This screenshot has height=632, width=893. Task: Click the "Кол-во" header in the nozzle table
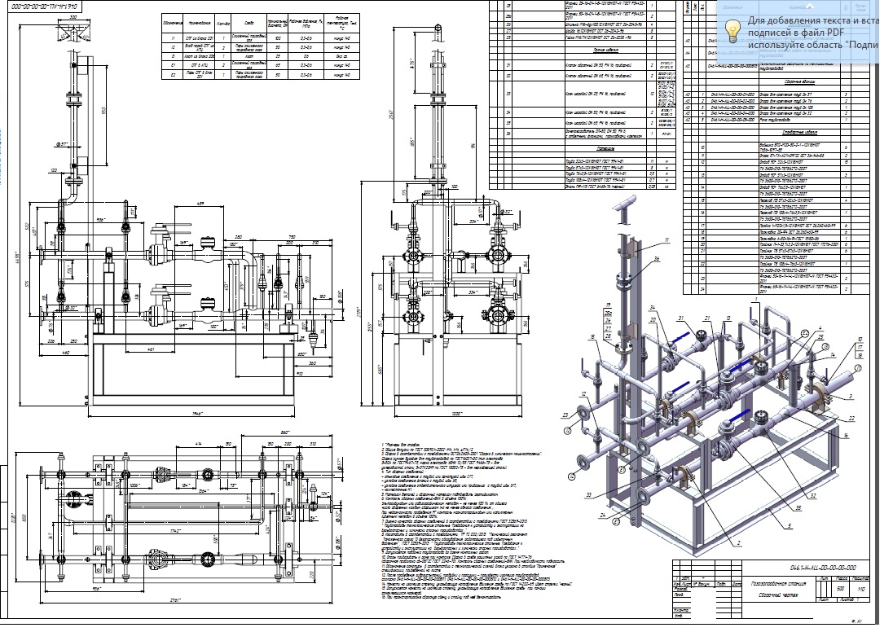223,24
